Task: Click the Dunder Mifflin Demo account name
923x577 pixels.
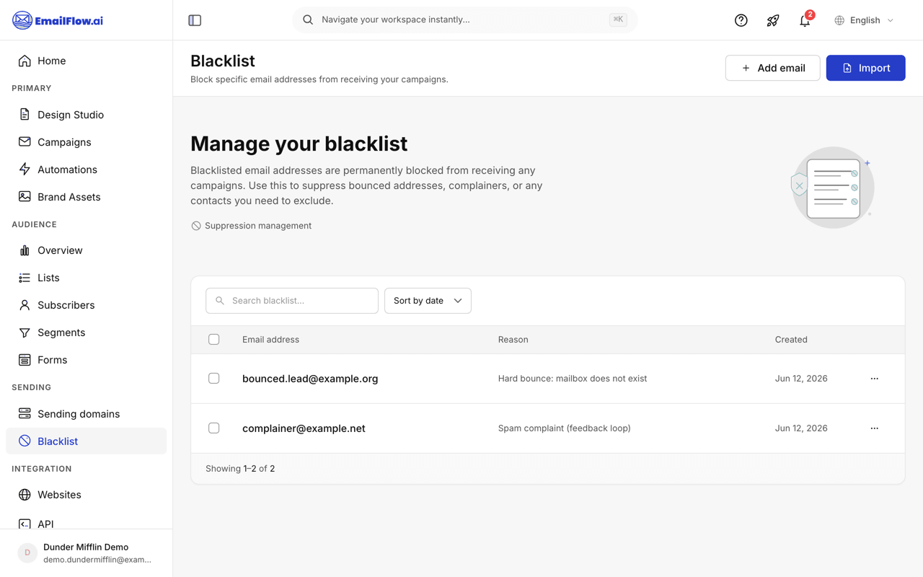Action: (86, 547)
